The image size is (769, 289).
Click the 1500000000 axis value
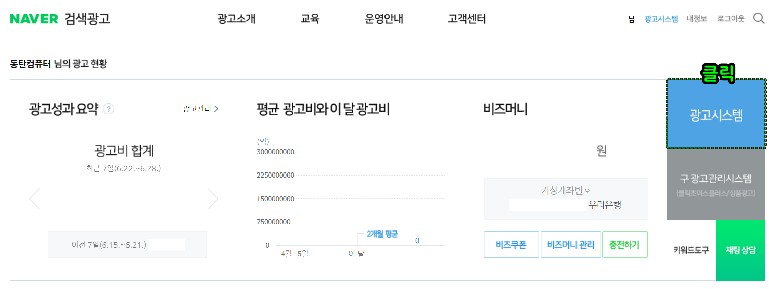pyautogui.click(x=275, y=199)
